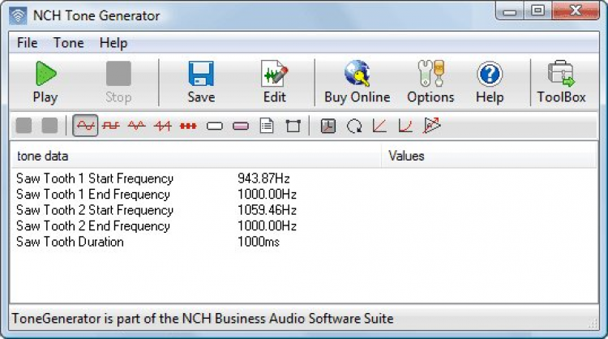Click the 943.87Hz value

pyautogui.click(x=263, y=178)
